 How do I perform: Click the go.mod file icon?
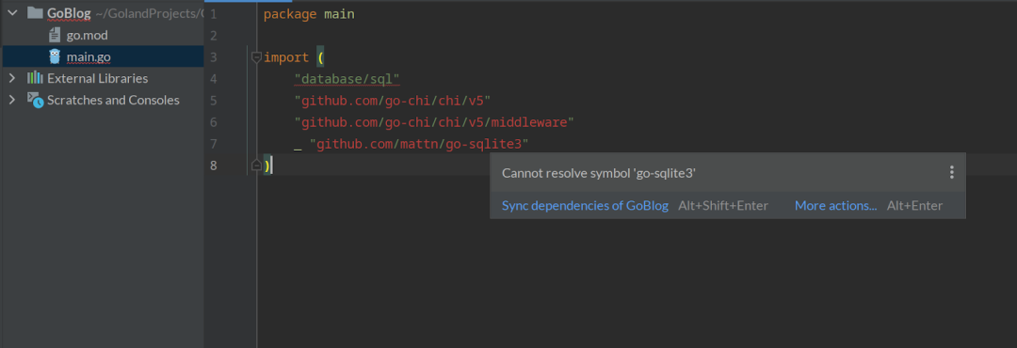click(x=56, y=35)
